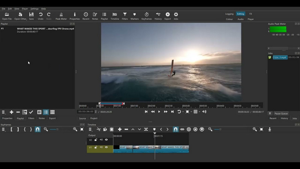Undo the last action via toolbar

pyautogui.click(x=40, y=16)
